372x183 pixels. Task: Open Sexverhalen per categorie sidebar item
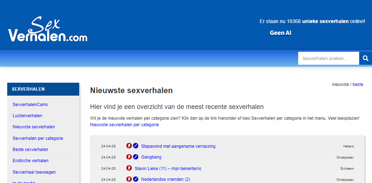click(x=38, y=138)
